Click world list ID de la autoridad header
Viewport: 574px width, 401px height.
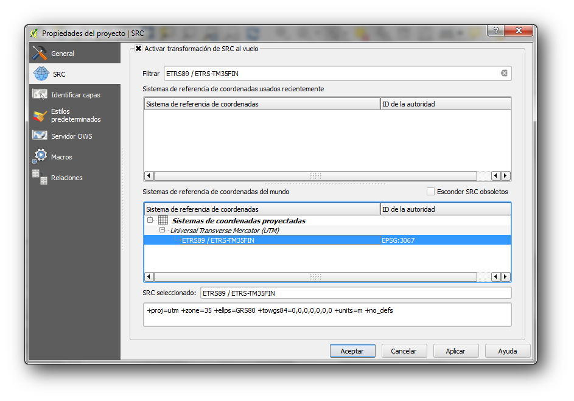[x=446, y=209]
